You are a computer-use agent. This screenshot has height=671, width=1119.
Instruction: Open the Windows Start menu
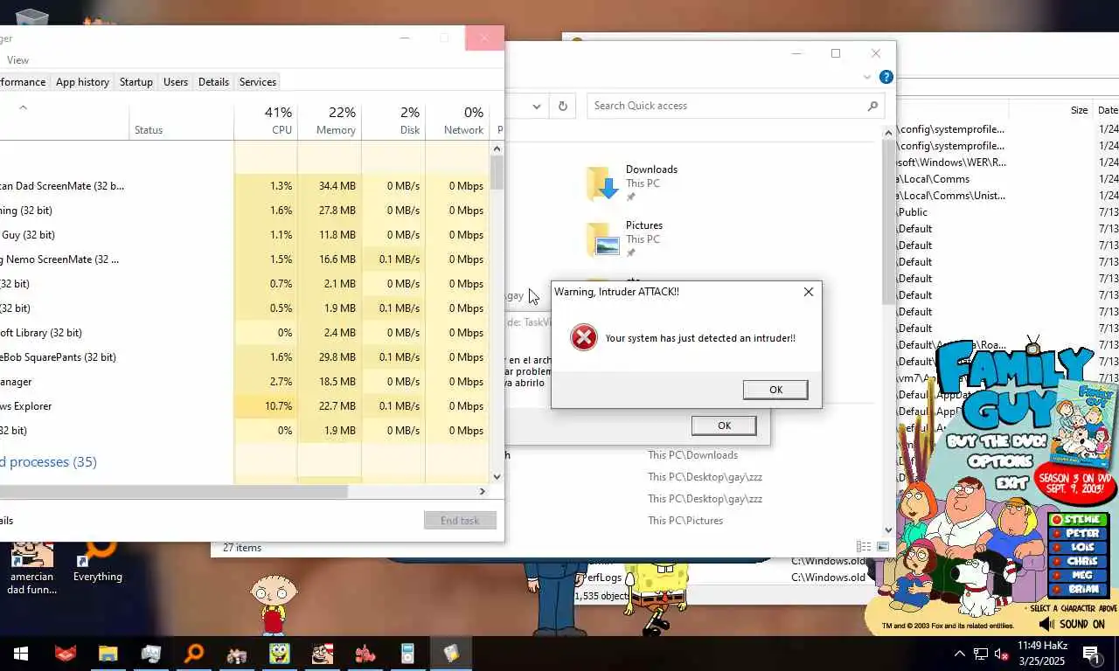click(21, 654)
